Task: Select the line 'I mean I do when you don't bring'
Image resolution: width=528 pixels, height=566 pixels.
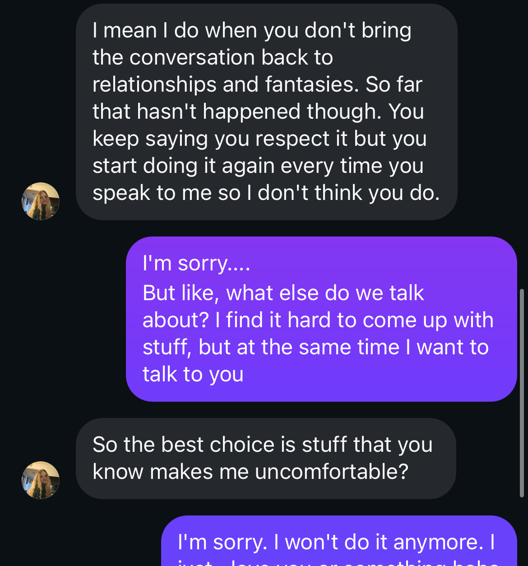Action: [x=252, y=30]
